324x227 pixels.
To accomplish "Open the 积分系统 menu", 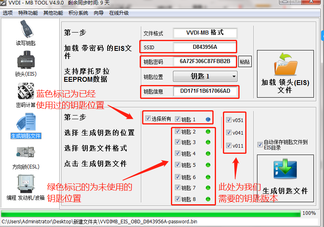I will [78, 13].
